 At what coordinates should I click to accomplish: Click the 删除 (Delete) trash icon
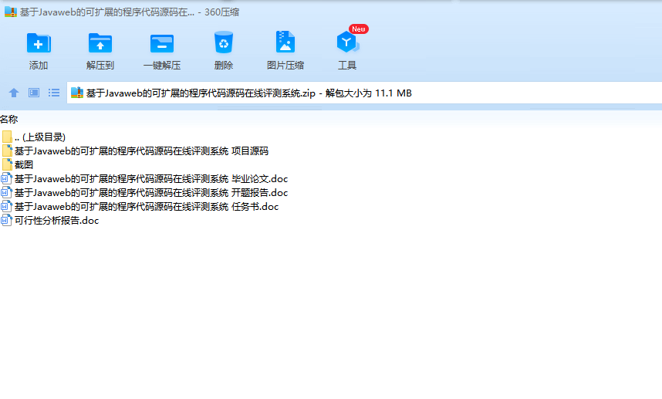(x=224, y=42)
